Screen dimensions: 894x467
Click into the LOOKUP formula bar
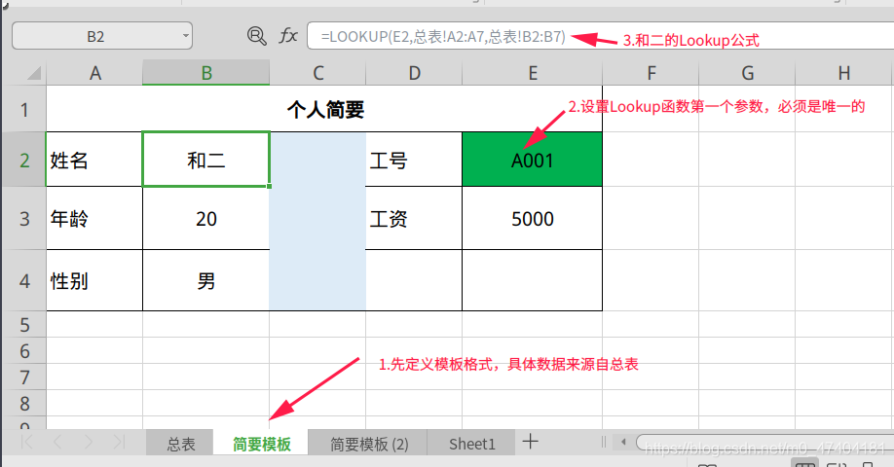600,36
